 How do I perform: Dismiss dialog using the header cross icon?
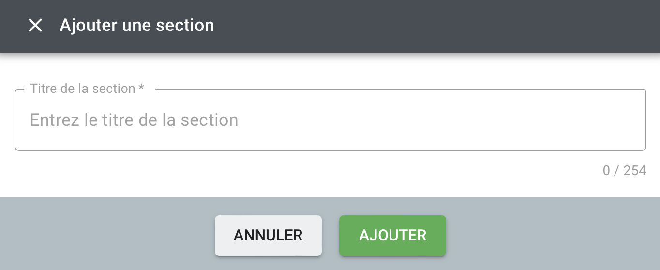[35, 25]
